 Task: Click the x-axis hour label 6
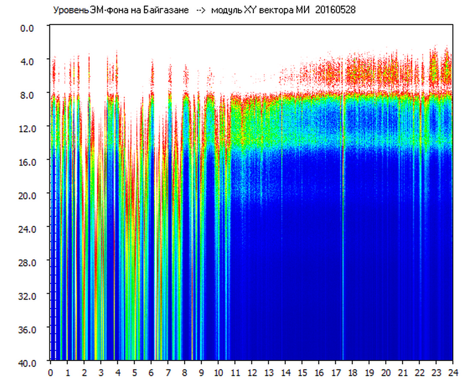[x=151, y=373]
